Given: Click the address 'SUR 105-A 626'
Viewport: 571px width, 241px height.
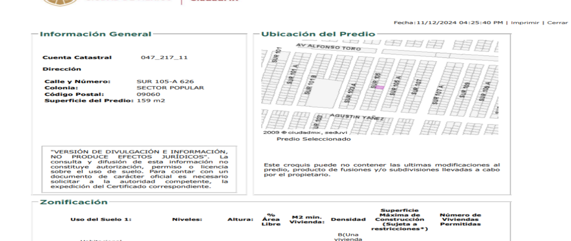Looking at the screenshot, I should (x=165, y=81).
